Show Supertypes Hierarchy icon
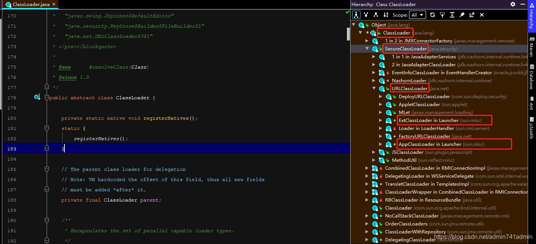 366,15
